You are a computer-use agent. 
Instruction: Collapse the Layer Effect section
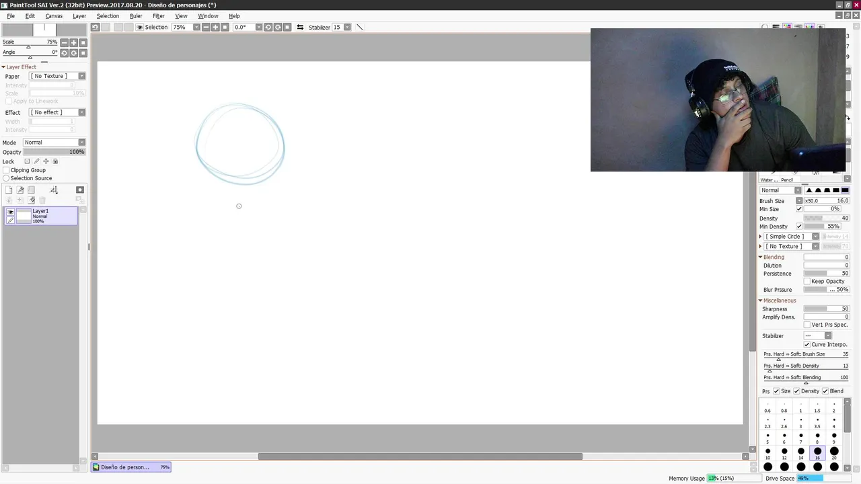tap(3, 67)
